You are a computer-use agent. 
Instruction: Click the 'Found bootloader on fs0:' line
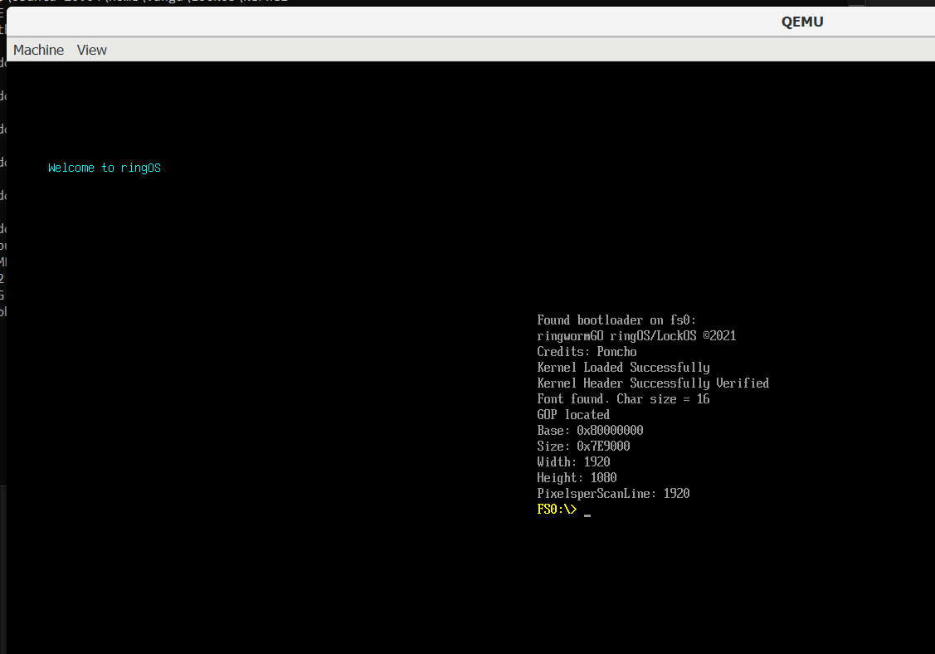(616, 320)
